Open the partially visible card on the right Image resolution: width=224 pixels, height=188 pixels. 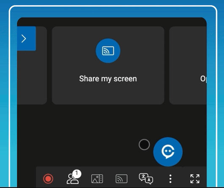click(188, 65)
